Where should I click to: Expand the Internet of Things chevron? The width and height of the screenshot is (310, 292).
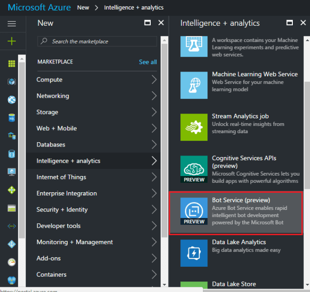[x=154, y=177]
